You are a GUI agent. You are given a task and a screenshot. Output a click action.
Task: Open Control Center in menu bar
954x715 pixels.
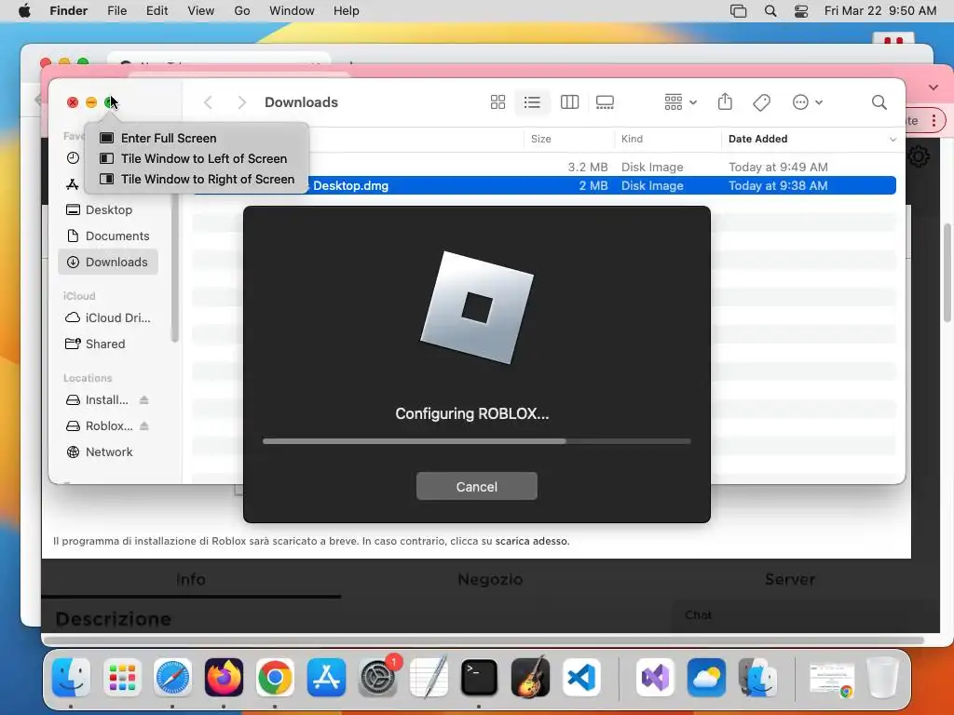point(801,11)
